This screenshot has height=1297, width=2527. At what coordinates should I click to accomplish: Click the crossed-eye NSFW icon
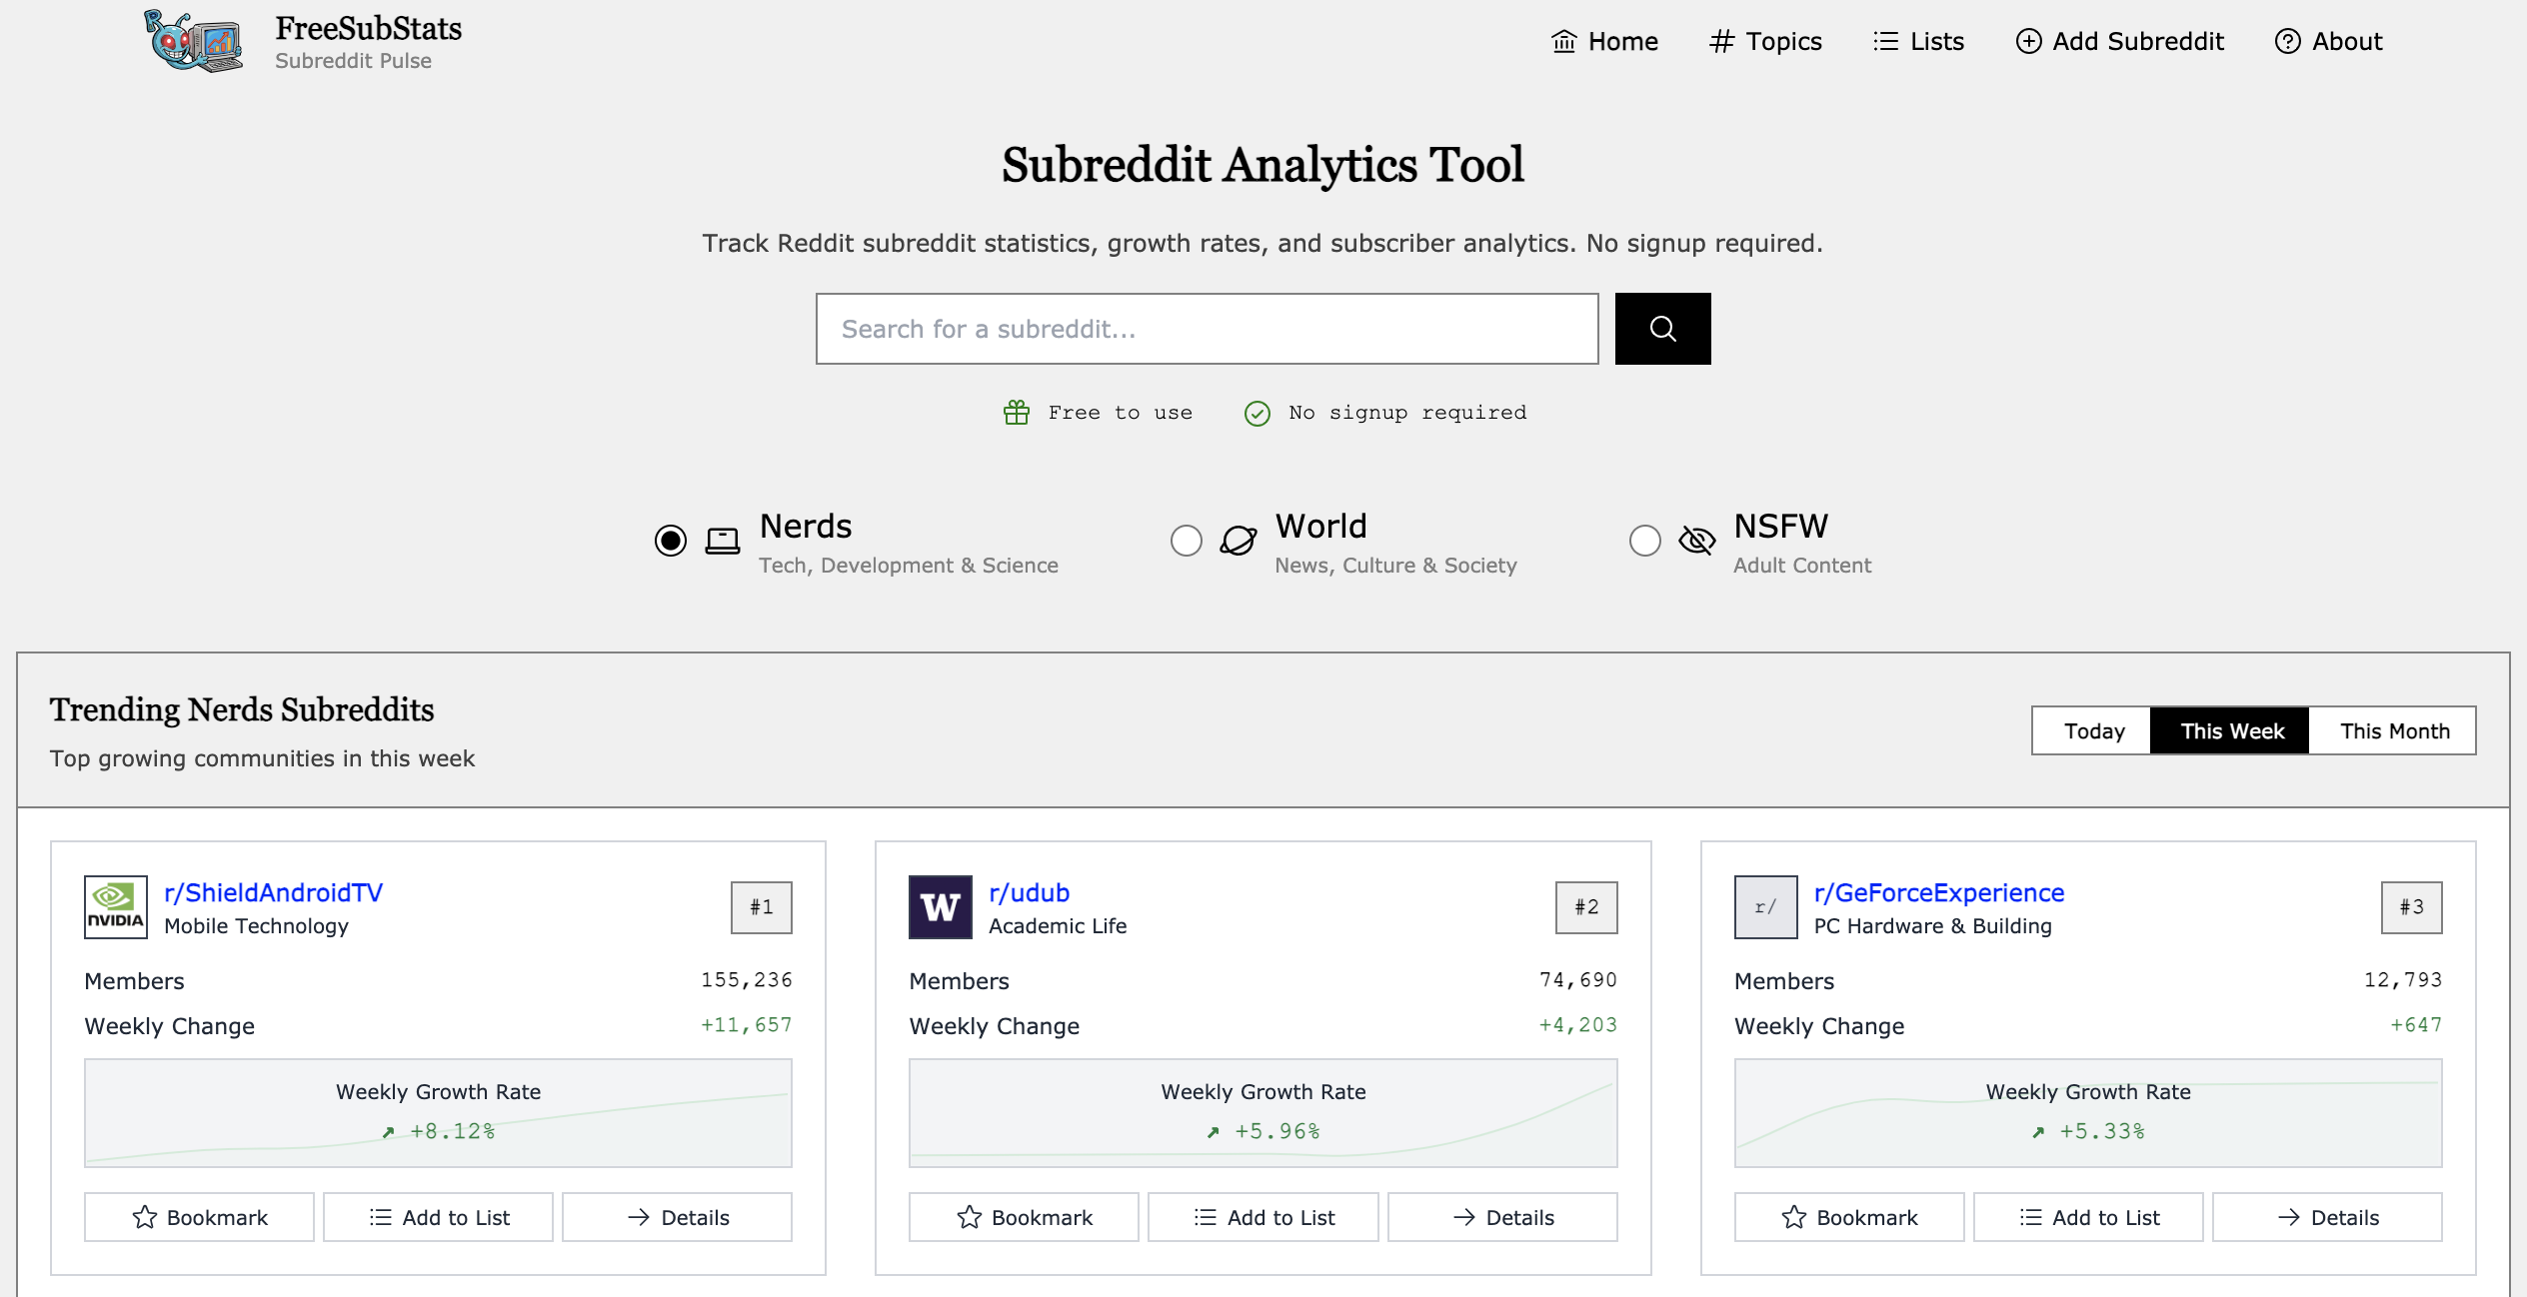1696,541
